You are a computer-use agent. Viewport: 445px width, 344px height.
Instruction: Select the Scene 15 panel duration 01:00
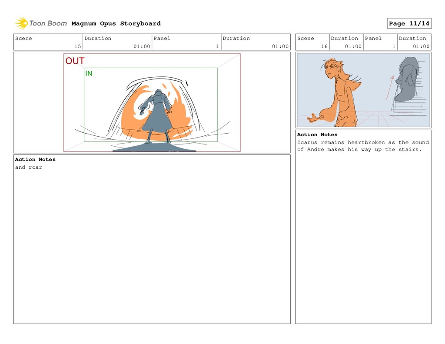click(280, 46)
